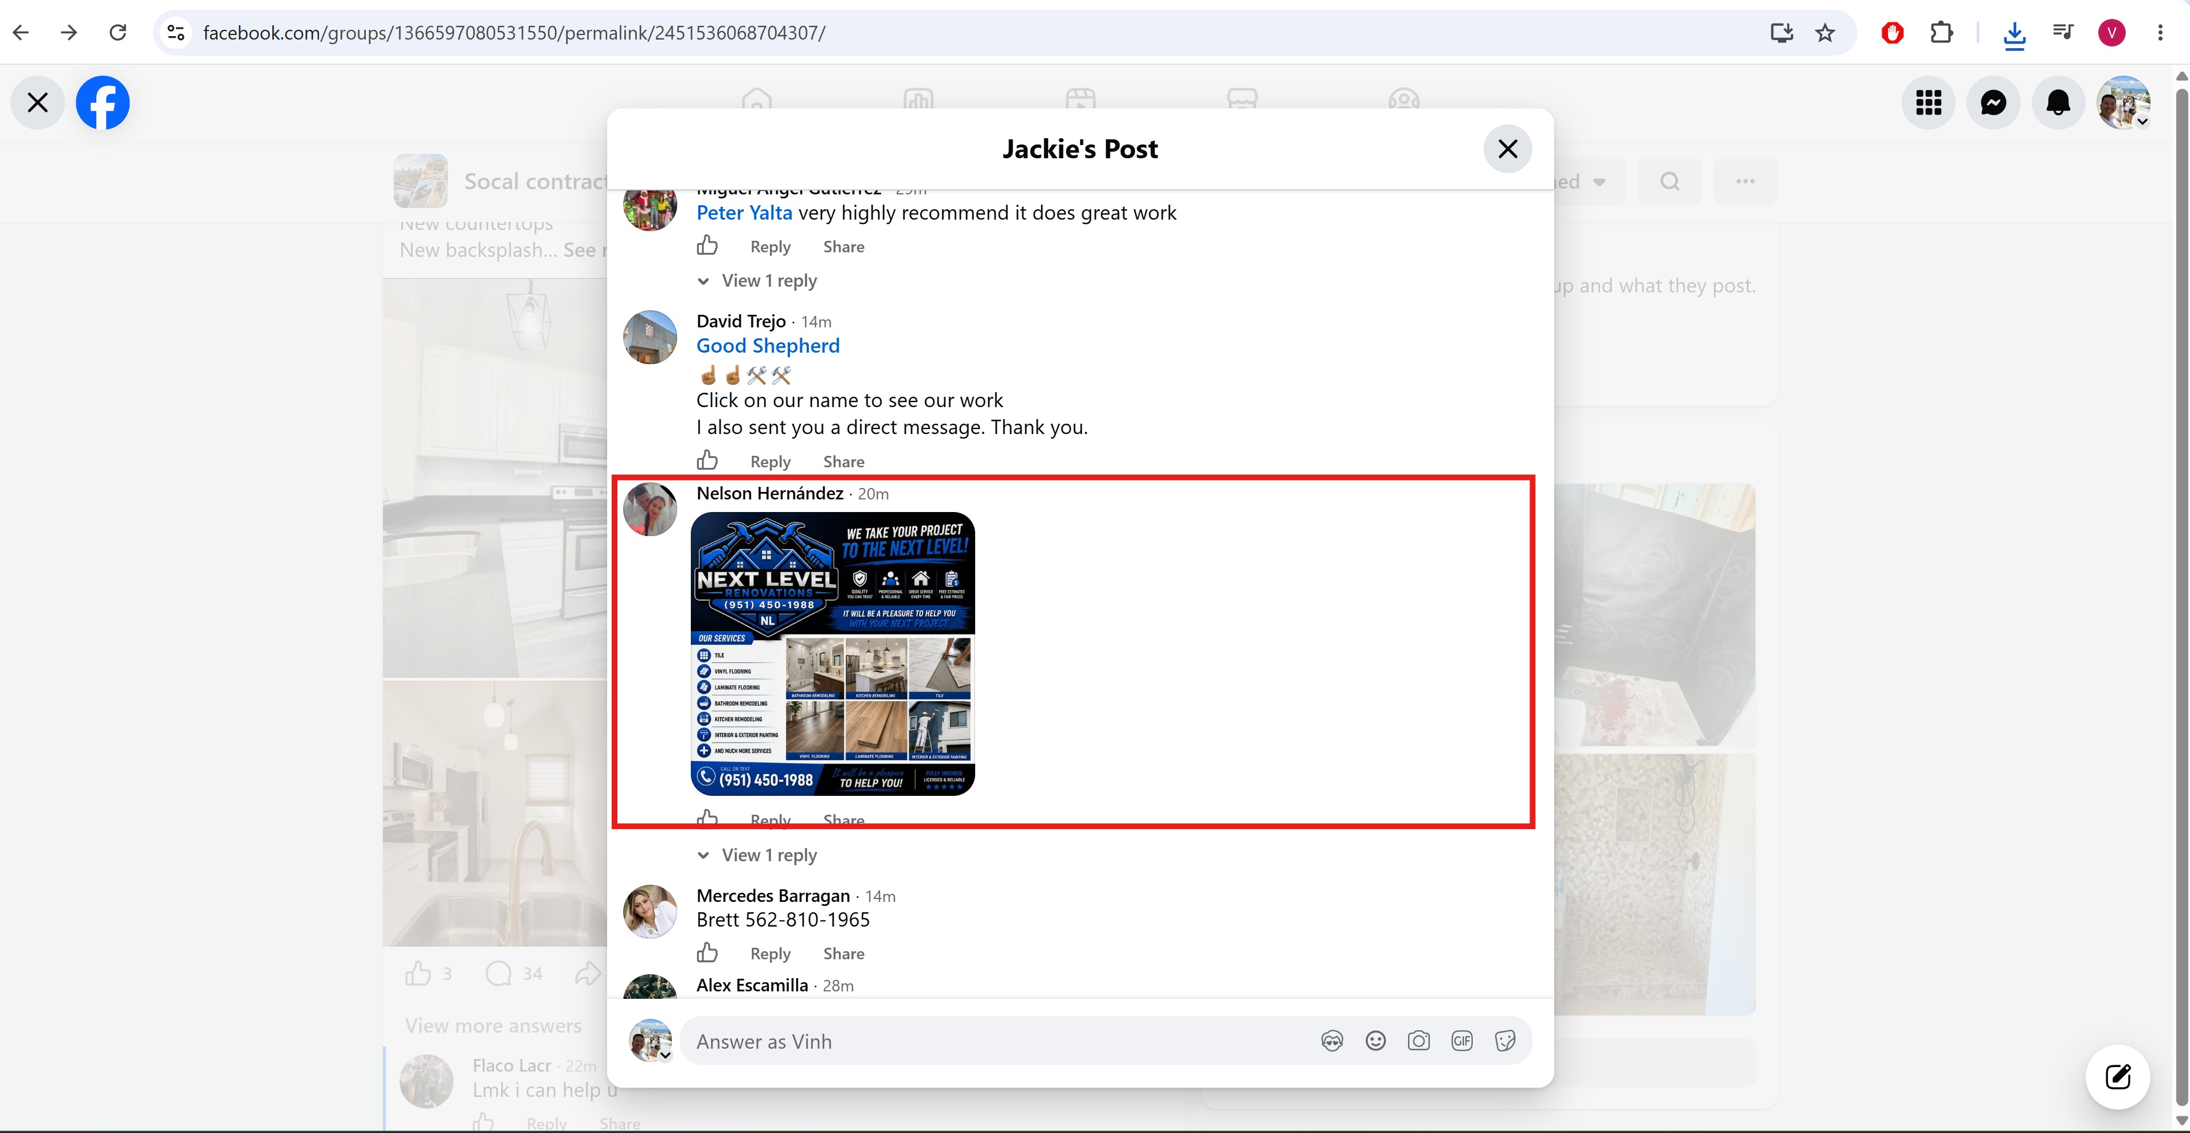Viewport: 2190px width, 1133px height.
Task: Switch commenting identity next to answer box
Action: click(651, 1041)
